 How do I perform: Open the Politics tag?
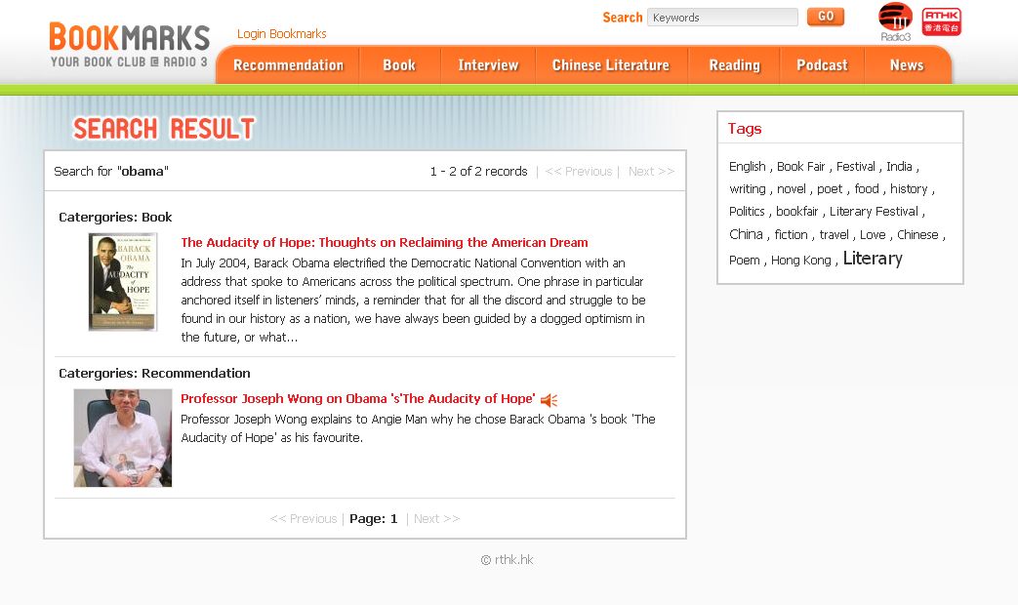click(x=747, y=212)
